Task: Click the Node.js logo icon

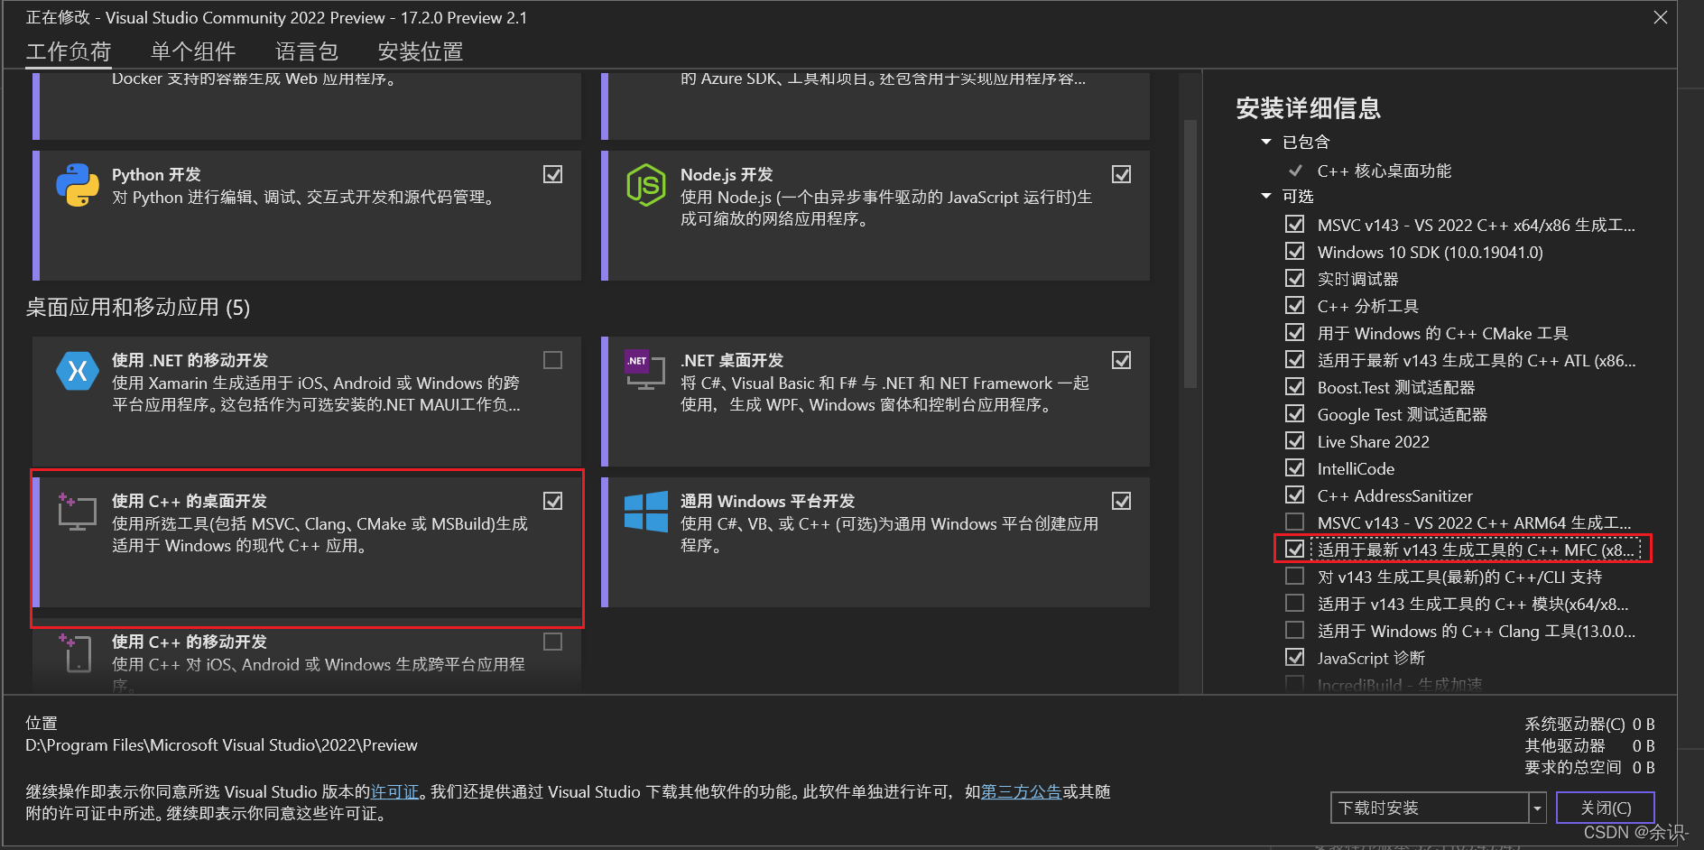Action: pyautogui.click(x=646, y=185)
